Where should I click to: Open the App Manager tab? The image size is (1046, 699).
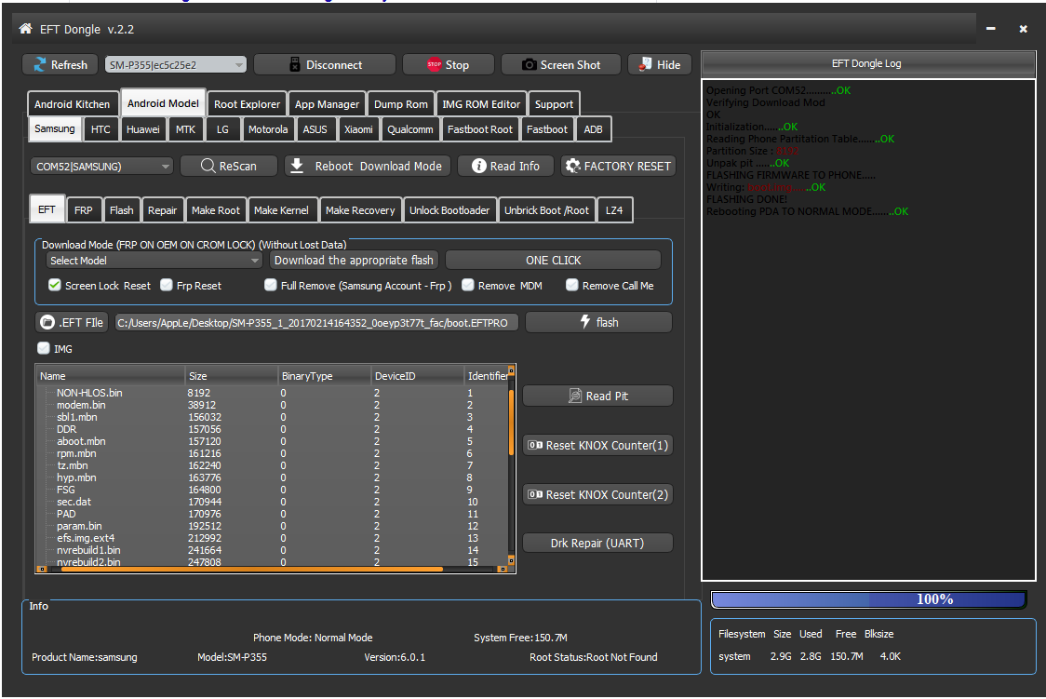coord(327,104)
